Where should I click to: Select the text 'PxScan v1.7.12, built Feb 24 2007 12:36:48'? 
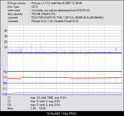pyautogui.click(x=57, y=3)
